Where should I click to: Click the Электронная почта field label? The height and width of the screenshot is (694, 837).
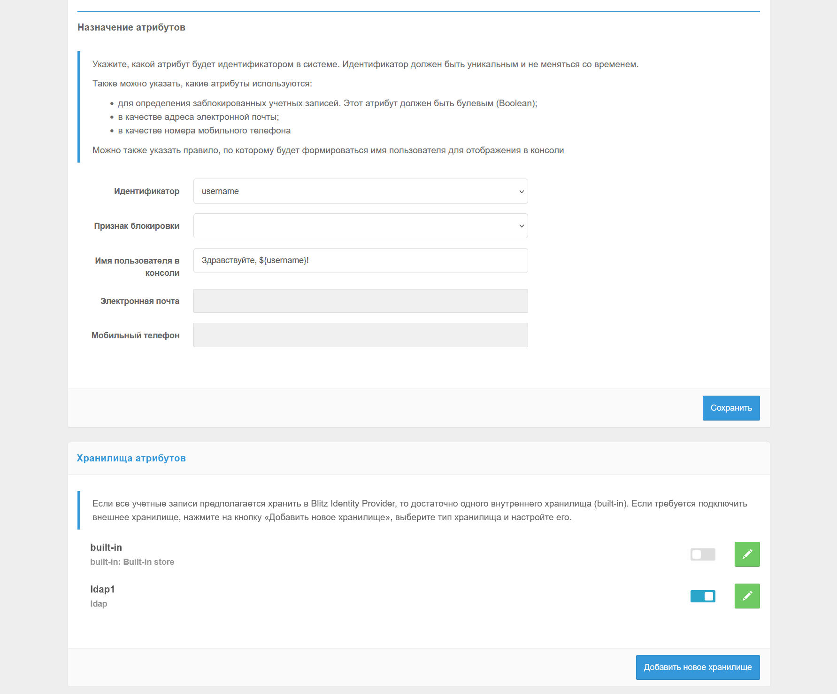140,301
